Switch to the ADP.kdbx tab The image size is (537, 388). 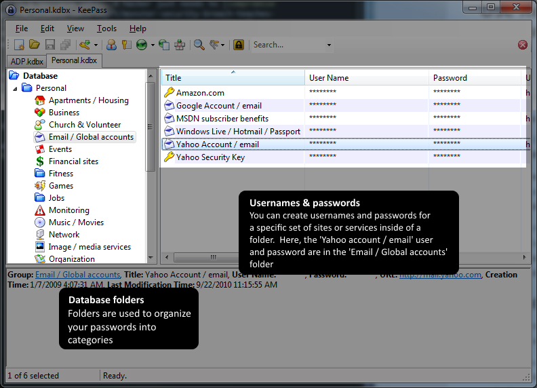pos(26,62)
